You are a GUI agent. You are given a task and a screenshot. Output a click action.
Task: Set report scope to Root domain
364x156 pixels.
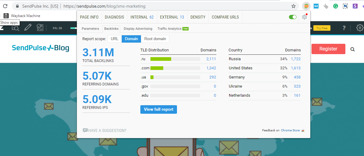click(155, 39)
